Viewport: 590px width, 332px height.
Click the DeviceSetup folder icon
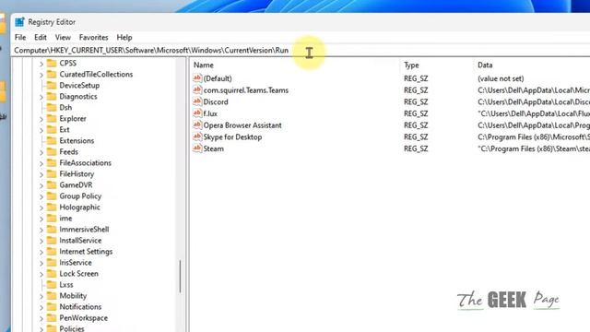click(x=52, y=86)
